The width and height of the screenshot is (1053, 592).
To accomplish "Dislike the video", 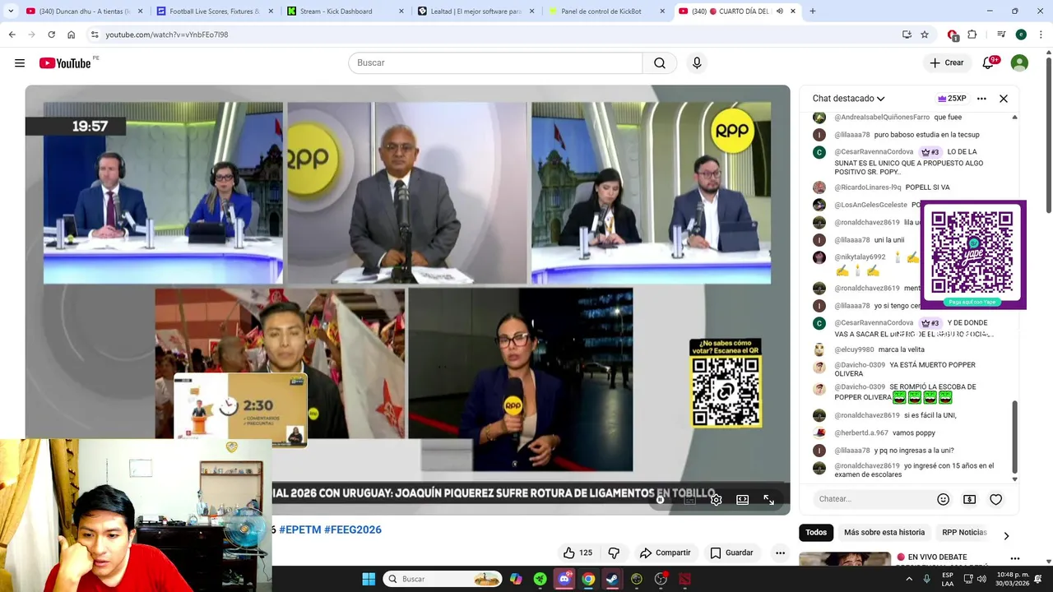I will pyautogui.click(x=614, y=553).
